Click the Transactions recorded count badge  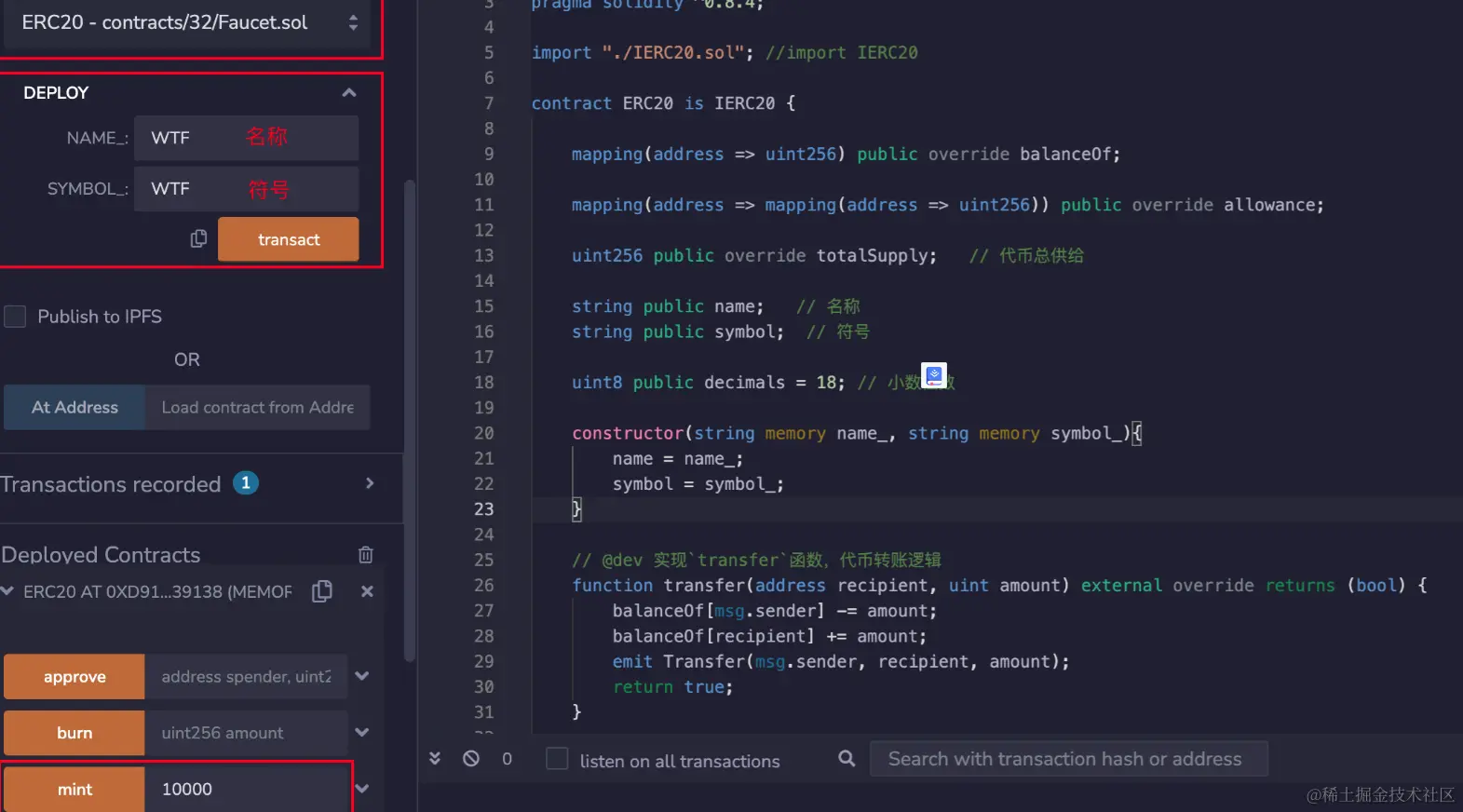coord(246,483)
